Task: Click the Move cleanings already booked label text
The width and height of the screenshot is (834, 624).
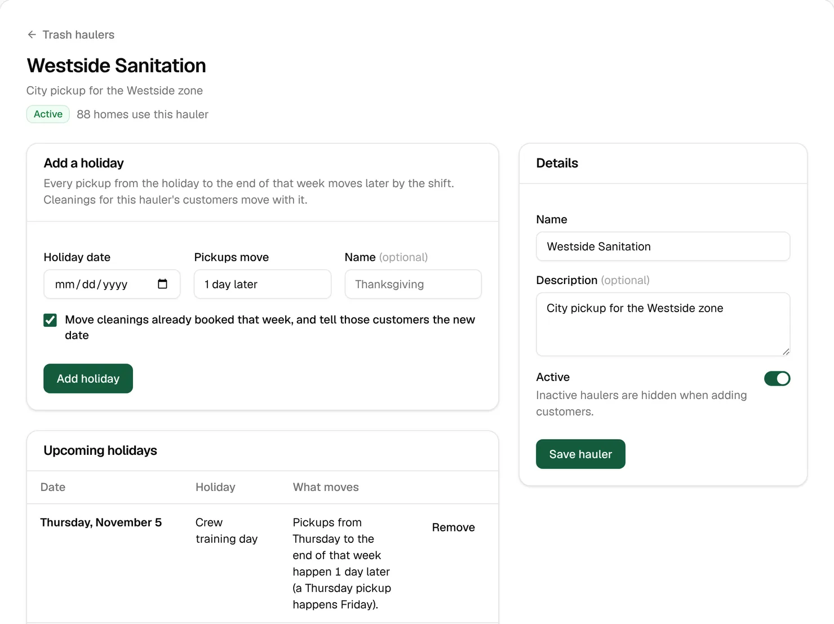Action: (x=270, y=328)
